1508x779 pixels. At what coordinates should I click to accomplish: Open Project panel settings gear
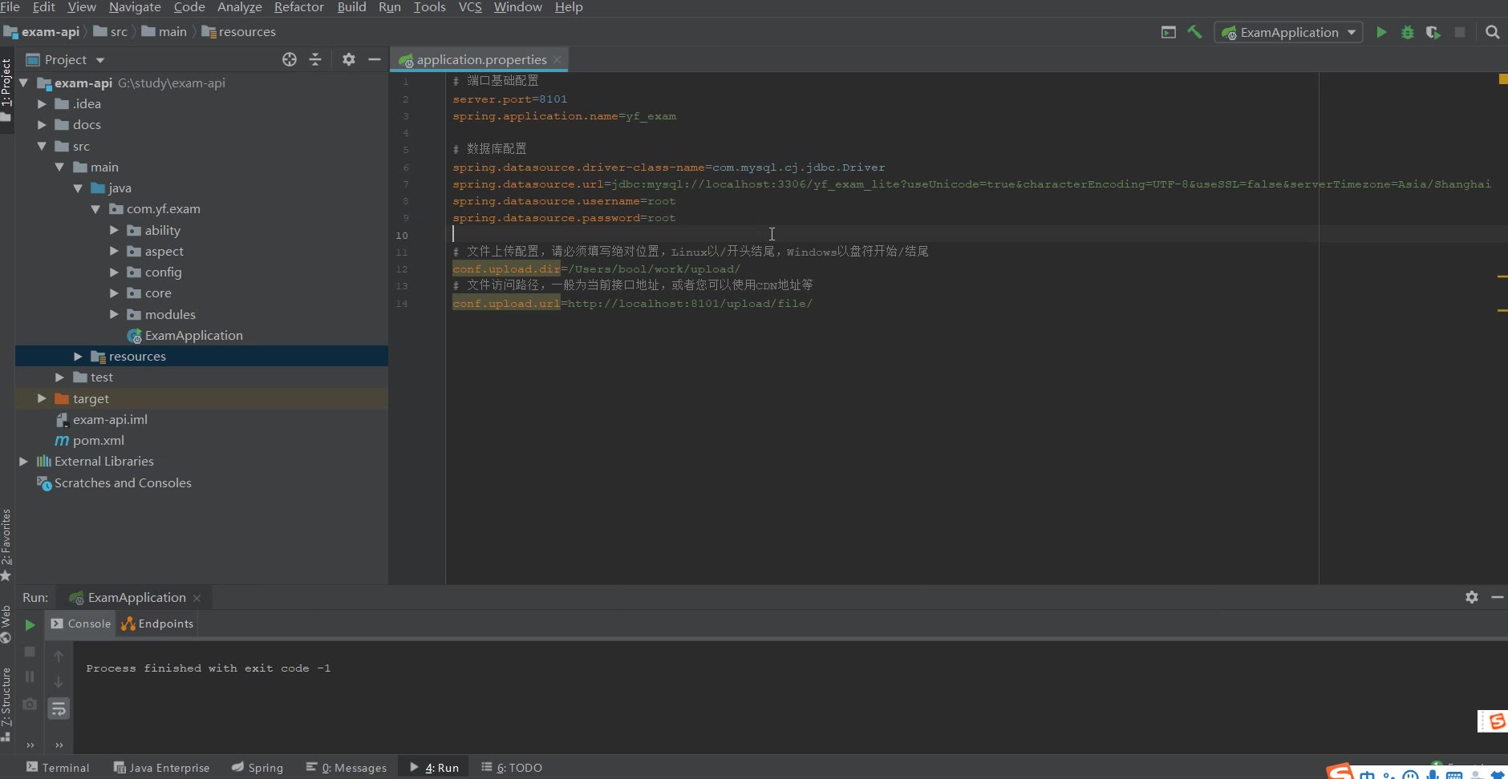(x=348, y=59)
